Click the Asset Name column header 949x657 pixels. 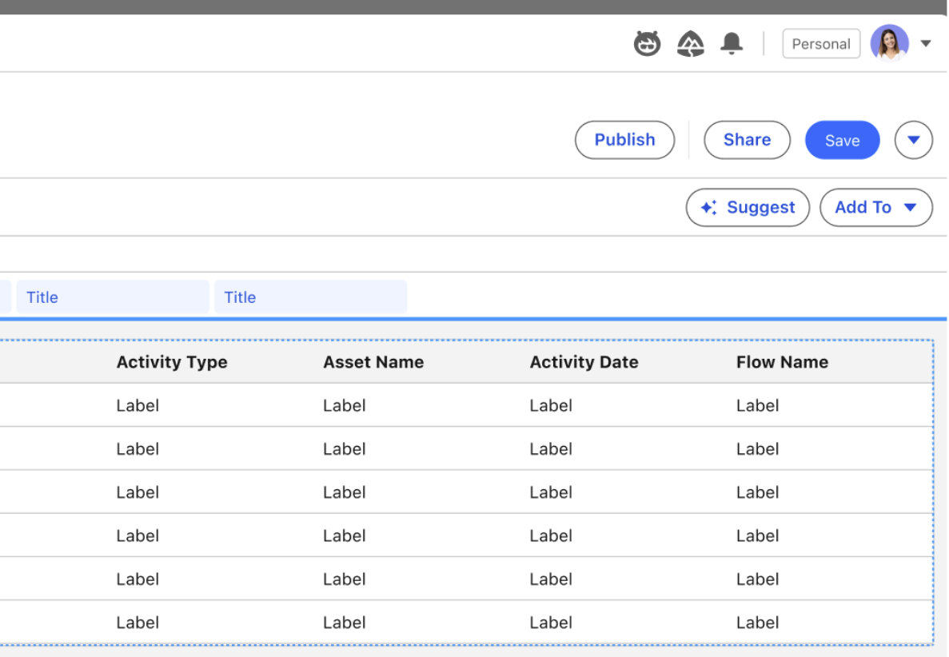[x=373, y=362]
